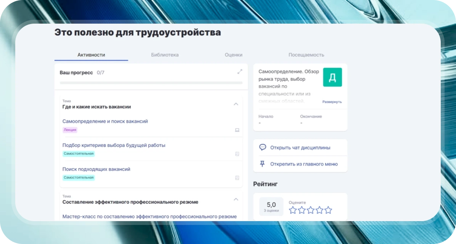Screen dimensions: 456x244
Task: Click the Это полезно для трудоустройства heading
Action: pyautogui.click(x=138, y=32)
